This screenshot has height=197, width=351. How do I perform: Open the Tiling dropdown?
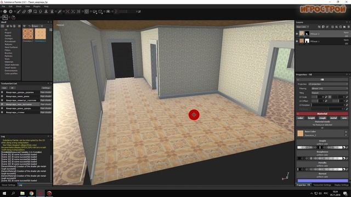tap(330, 92)
